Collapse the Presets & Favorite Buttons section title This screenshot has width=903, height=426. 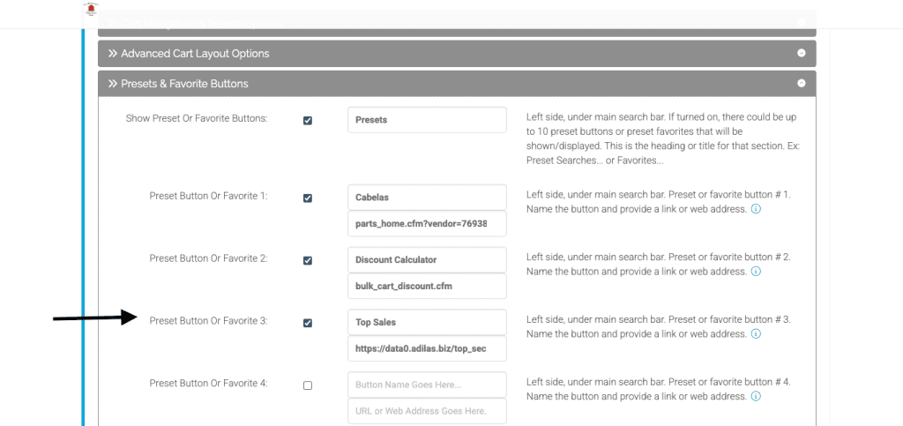184,84
